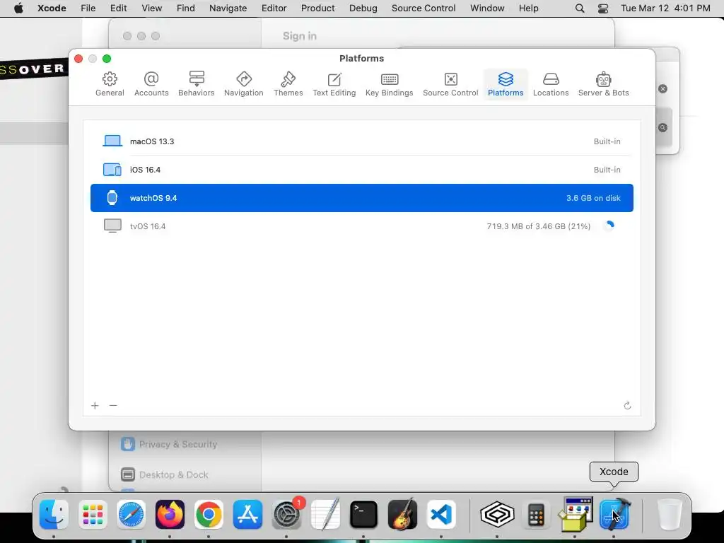This screenshot has width=724, height=543.
Task: Remove the platform with the minus button
Action: 113,405
